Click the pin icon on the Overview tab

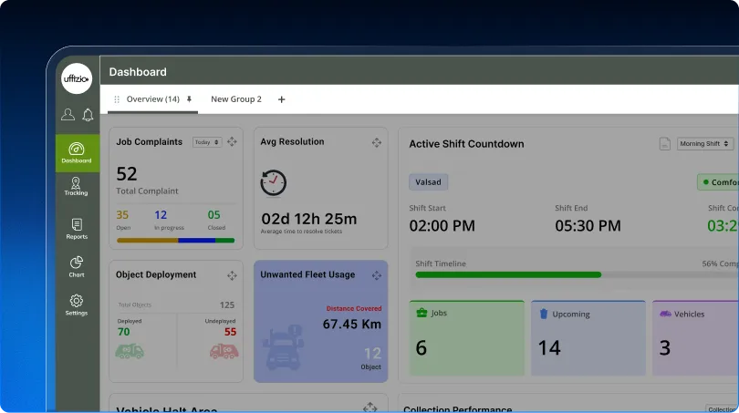[189, 99]
